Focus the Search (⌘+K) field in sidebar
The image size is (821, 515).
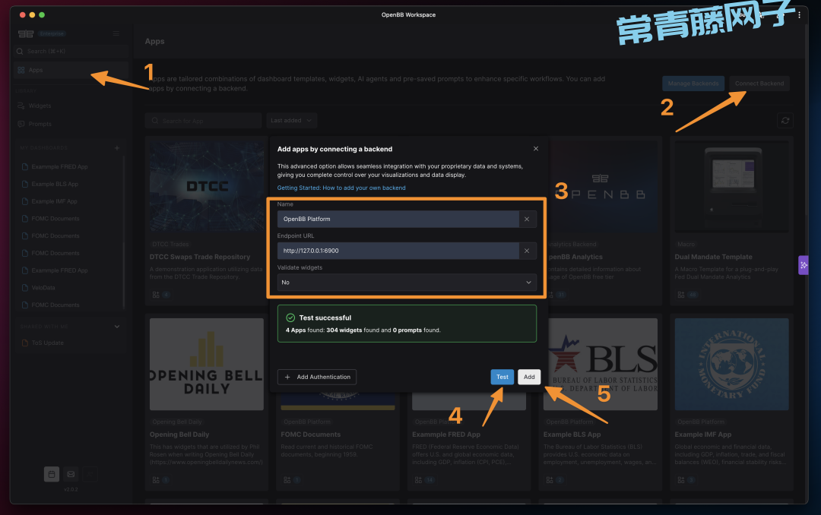(71, 52)
